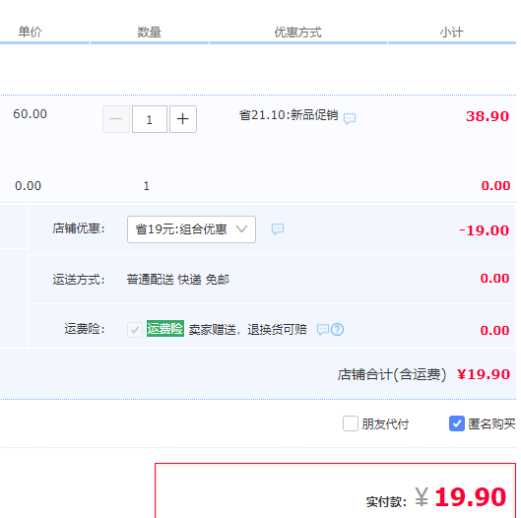Toggle the 运费险 checkbox
Image resolution: width=521 pixels, height=518 pixels.
pyautogui.click(x=135, y=330)
